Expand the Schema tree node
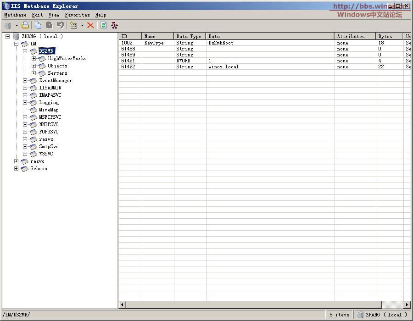This screenshot has height=321, width=413. [x=17, y=169]
